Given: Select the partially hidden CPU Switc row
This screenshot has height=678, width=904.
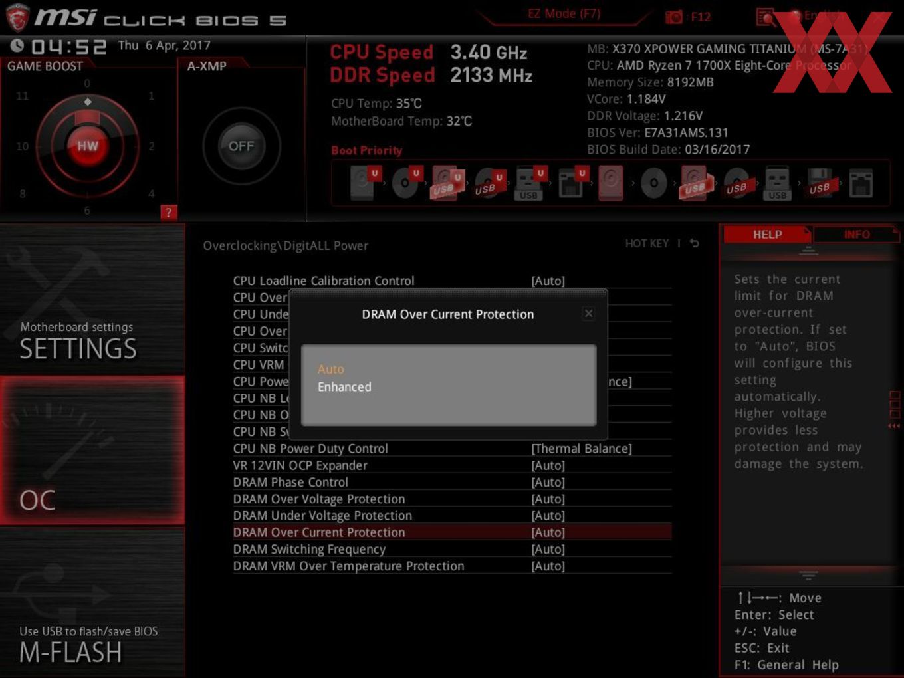Looking at the screenshot, I should click(x=261, y=348).
